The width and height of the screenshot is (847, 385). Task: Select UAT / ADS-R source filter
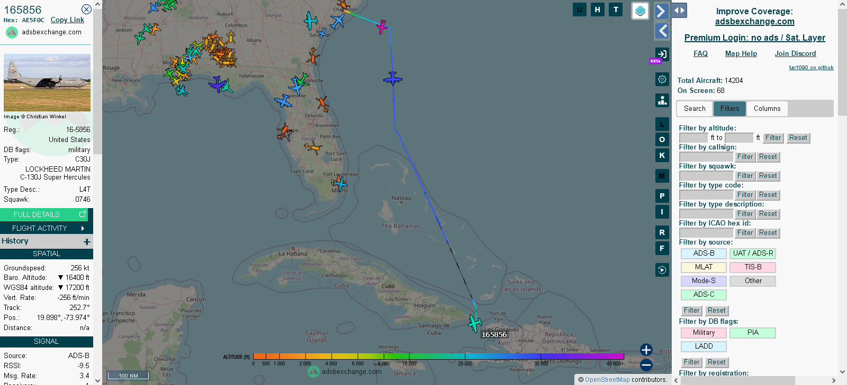click(753, 253)
